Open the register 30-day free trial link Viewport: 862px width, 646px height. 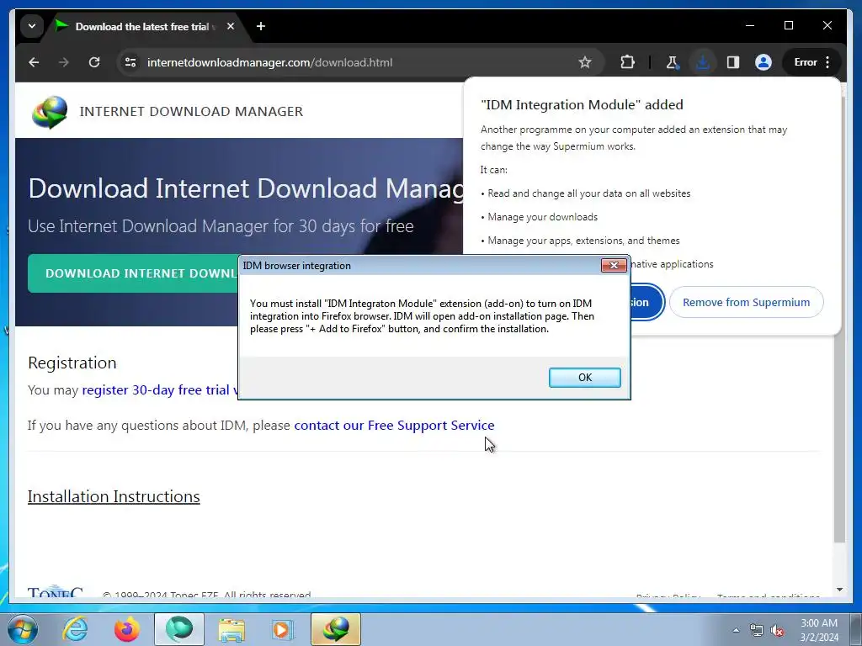pos(160,390)
